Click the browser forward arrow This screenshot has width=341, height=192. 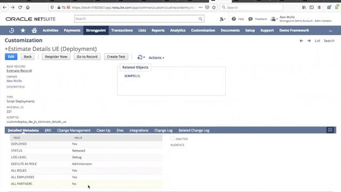coord(12,7)
